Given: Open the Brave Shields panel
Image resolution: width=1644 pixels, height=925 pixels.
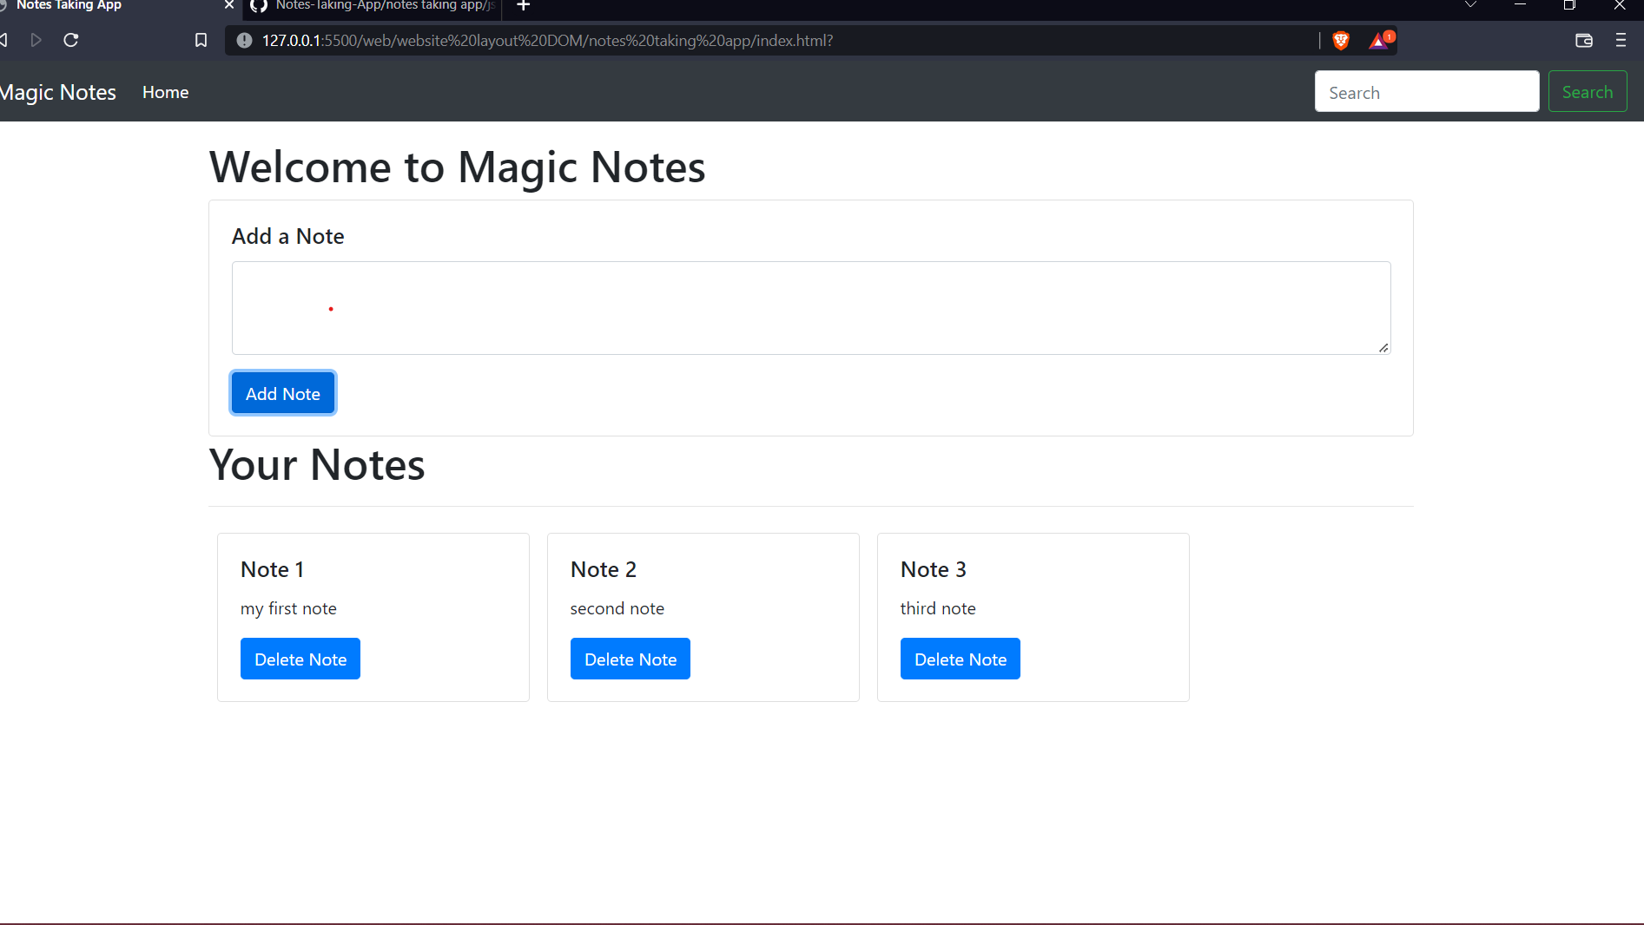Looking at the screenshot, I should coord(1340,40).
